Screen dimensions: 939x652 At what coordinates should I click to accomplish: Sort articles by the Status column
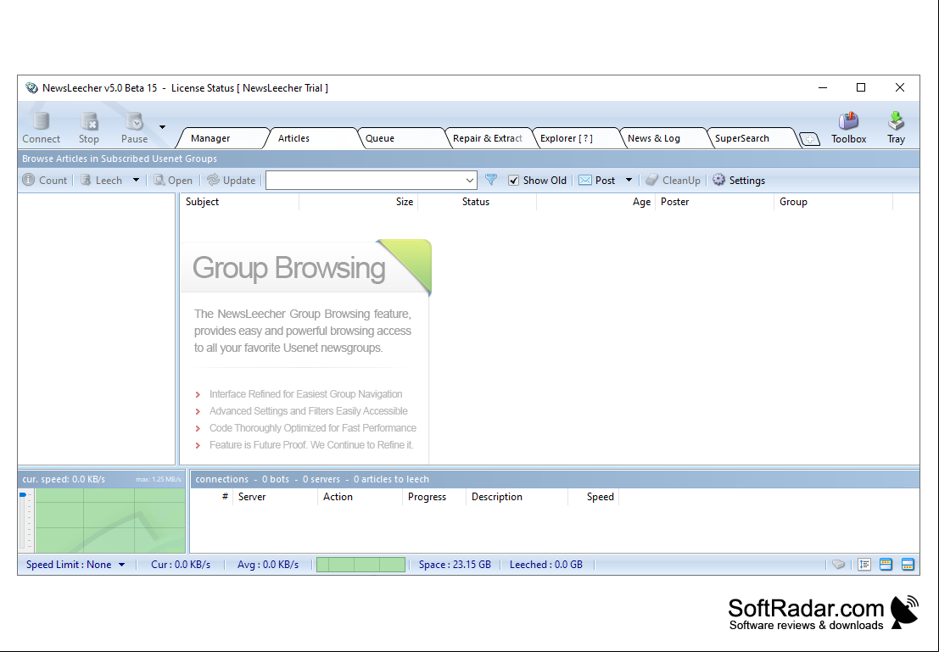point(477,202)
